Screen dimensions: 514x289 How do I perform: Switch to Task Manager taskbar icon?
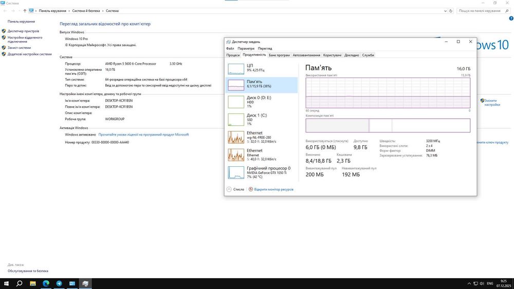pyautogui.click(x=85, y=283)
